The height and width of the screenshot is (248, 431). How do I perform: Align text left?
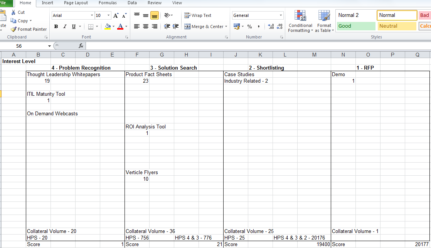[136, 27]
